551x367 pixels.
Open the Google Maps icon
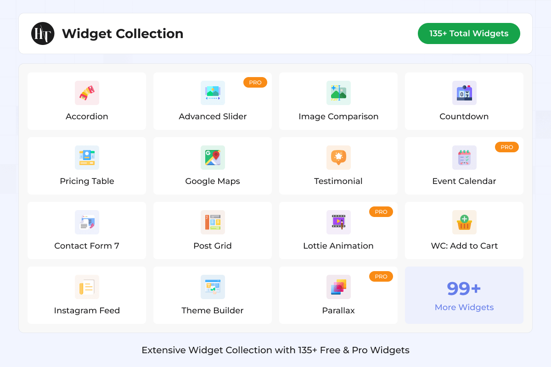[213, 157]
